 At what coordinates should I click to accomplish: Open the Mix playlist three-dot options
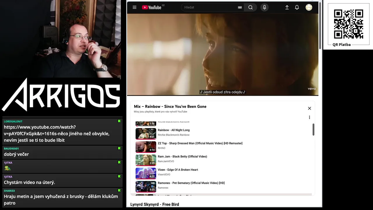pyautogui.click(x=309, y=117)
